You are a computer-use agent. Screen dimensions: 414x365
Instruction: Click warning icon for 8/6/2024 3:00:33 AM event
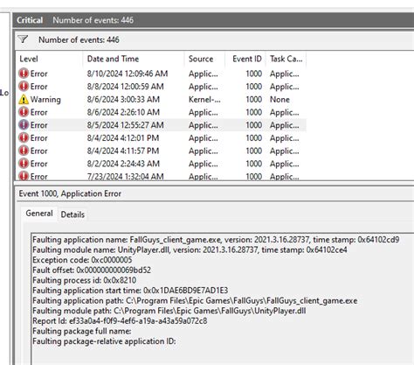[x=24, y=99]
